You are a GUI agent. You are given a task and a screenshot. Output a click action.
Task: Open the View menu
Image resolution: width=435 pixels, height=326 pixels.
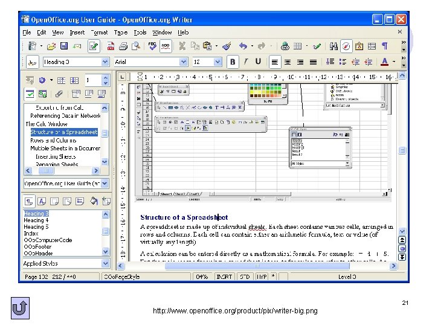[58, 33]
